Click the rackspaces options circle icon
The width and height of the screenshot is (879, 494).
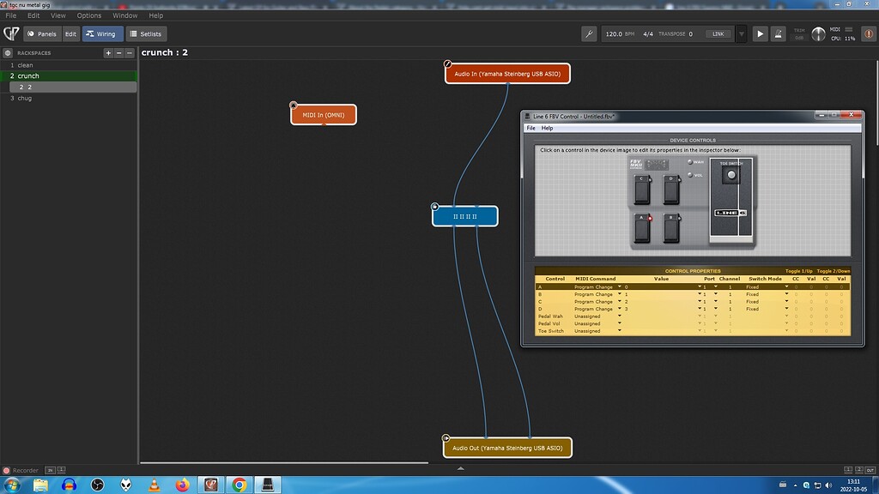point(8,52)
